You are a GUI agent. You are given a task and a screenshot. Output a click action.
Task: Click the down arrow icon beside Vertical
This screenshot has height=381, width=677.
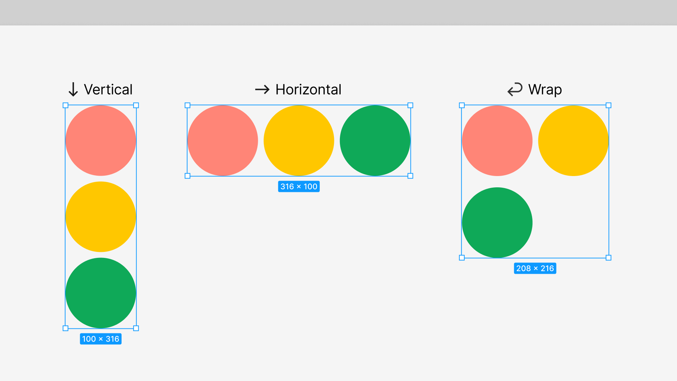(x=73, y=89)
